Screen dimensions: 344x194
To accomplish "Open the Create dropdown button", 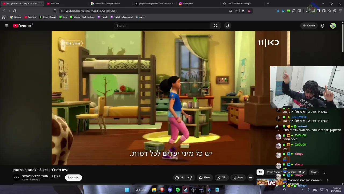I will [309, 26].
